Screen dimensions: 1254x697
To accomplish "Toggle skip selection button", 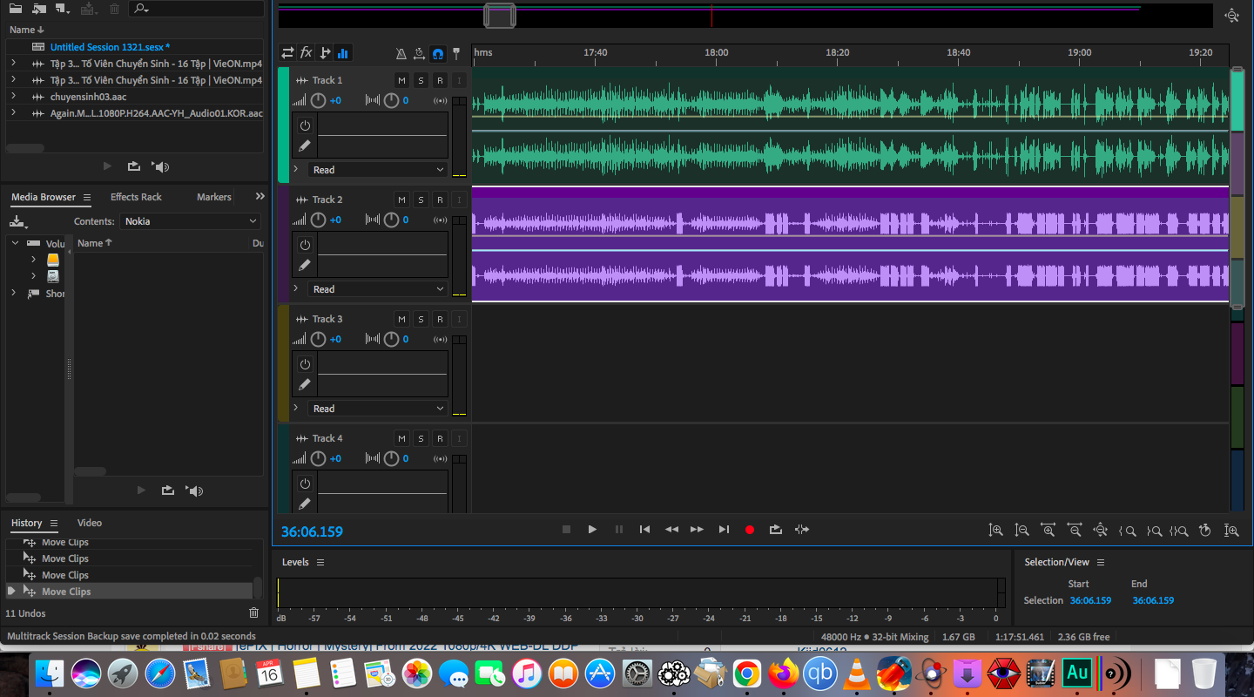I will 802,529.
